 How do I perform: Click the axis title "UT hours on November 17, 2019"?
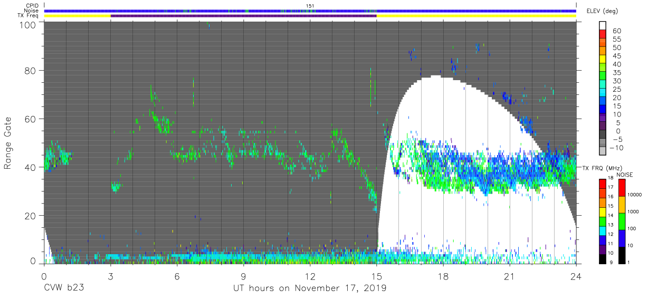[310, 288]
